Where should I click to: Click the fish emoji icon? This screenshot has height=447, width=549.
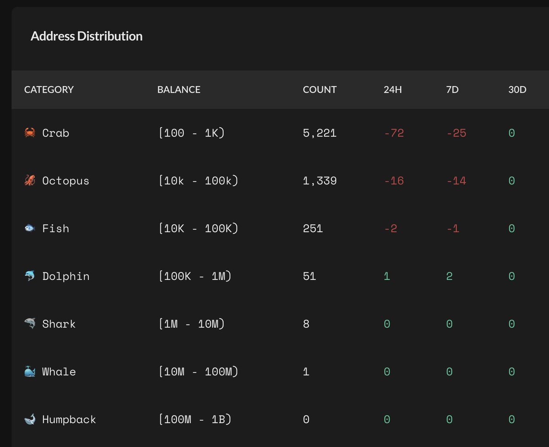tap(30, 228)
